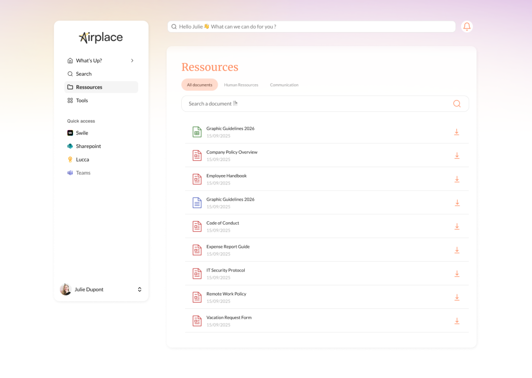
Task: Launch Lucca from quick access
Action: [82, 159]
